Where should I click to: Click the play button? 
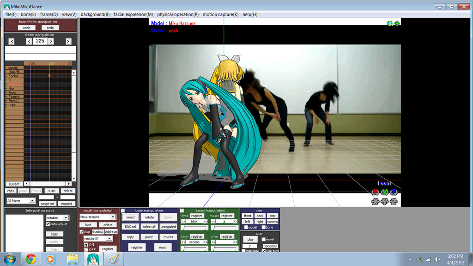point(250,240)
